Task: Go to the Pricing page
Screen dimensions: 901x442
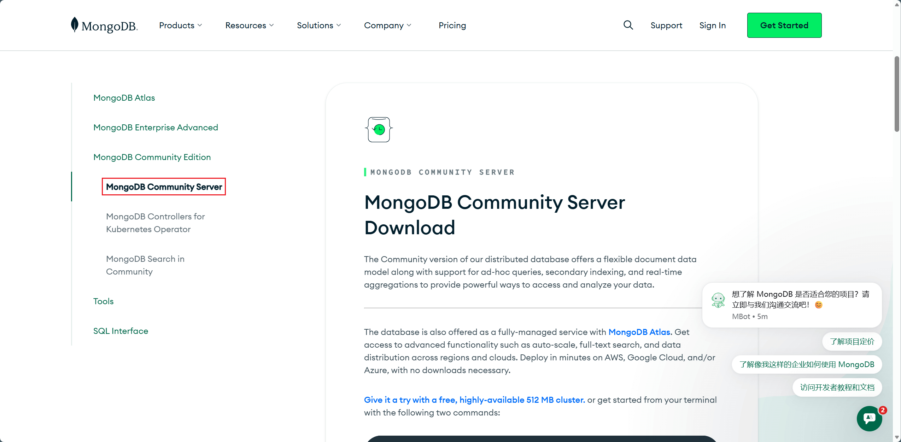Action: pos(452,25)
